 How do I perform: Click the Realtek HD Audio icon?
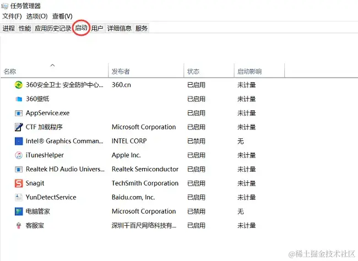19,169
